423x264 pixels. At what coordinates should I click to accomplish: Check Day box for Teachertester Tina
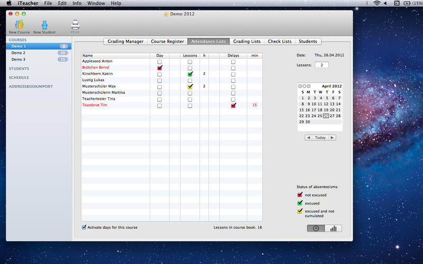tap(160, 99)
